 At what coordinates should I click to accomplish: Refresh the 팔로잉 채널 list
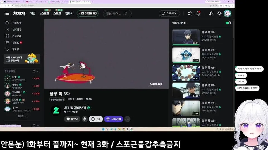(34, 71)
